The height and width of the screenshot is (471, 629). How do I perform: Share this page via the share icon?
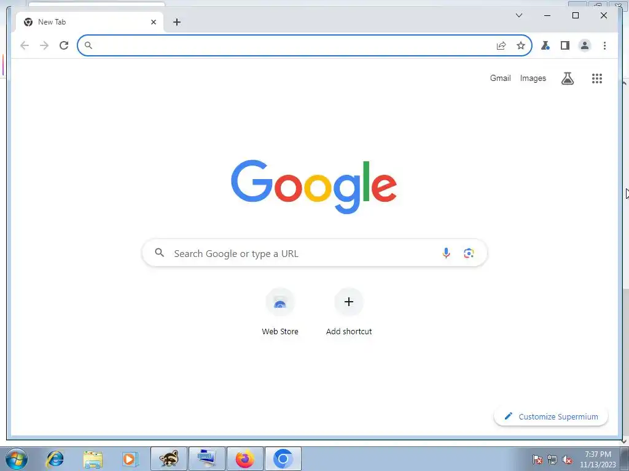tap(501, 45)
